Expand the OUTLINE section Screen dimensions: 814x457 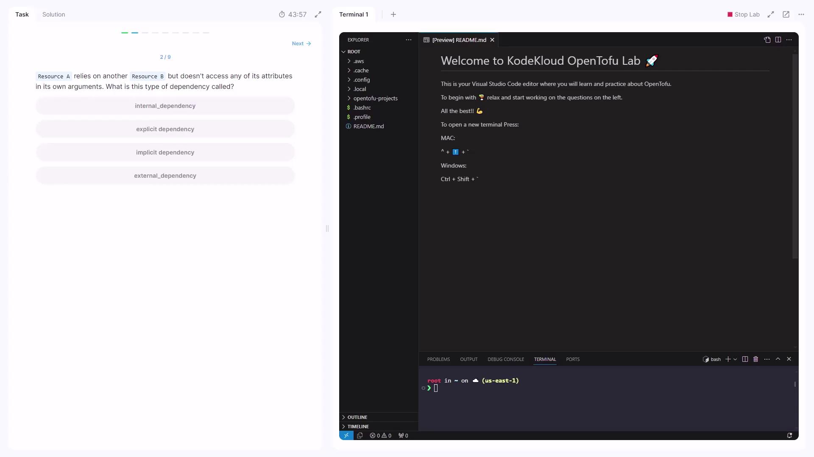click(357, 417)
